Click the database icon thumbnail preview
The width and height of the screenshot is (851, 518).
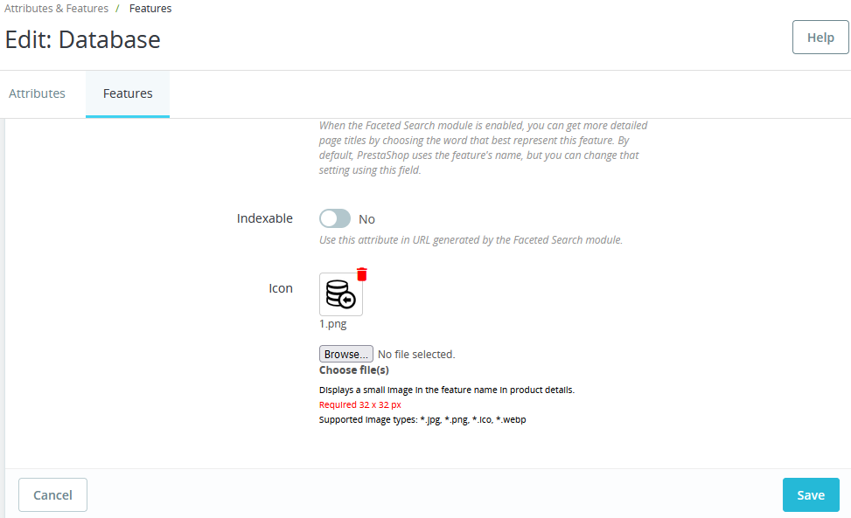pos(341,294)
